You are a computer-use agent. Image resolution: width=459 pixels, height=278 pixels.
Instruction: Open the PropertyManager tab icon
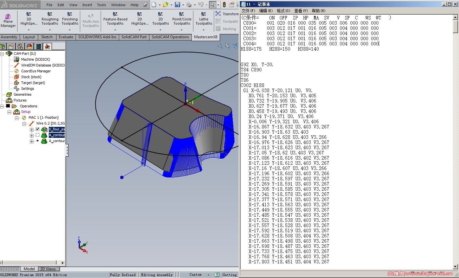click(11, 46)
